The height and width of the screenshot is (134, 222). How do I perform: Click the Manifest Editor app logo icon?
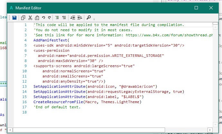(11, 8)
